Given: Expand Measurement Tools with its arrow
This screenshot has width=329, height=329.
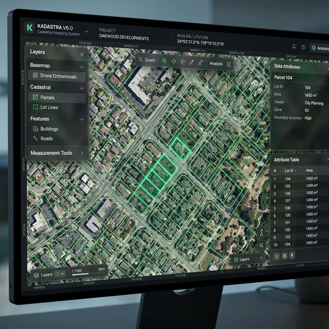Looking at the screenshot, I should [82, 153].
